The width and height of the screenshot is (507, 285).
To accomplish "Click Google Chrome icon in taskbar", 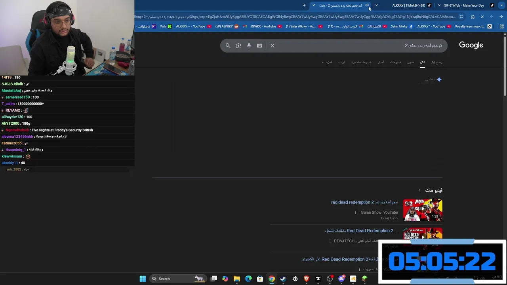I will point(272,279).
